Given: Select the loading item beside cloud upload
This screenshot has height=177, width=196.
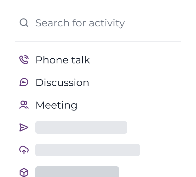Looking at the screenshot, I should pos(88,150).
